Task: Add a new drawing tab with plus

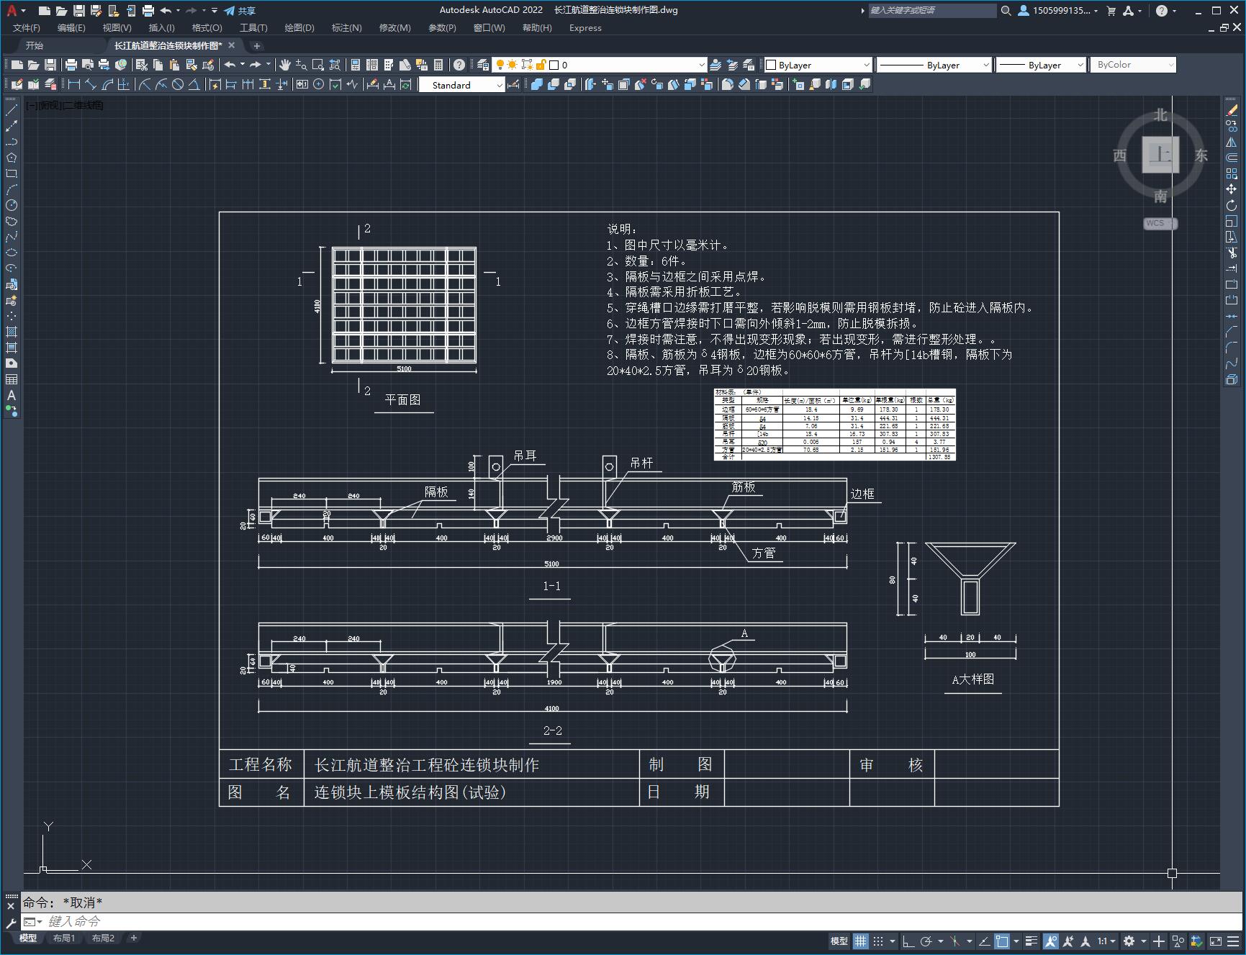Action: [257, 45]
